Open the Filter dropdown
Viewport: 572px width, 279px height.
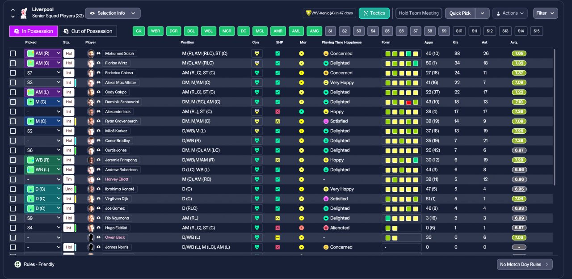click(545, 13)
